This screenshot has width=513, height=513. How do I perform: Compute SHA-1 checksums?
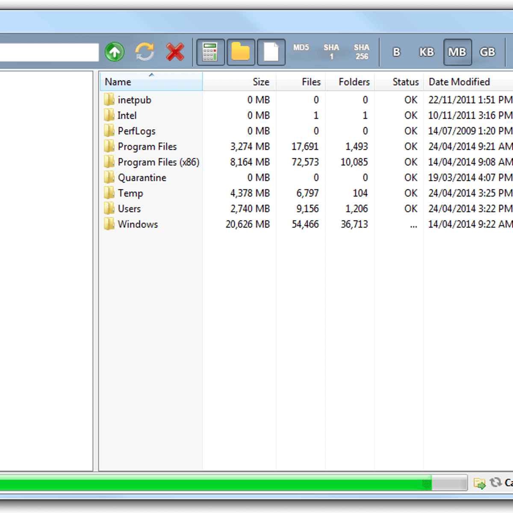coord(332,51)
